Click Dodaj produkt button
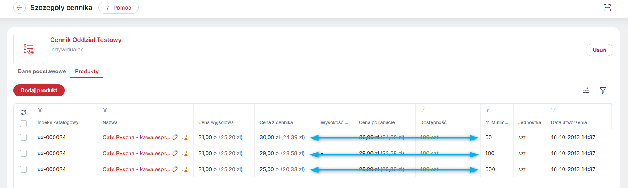This screenshot has height=188, width=628. [x=39, y=90]
